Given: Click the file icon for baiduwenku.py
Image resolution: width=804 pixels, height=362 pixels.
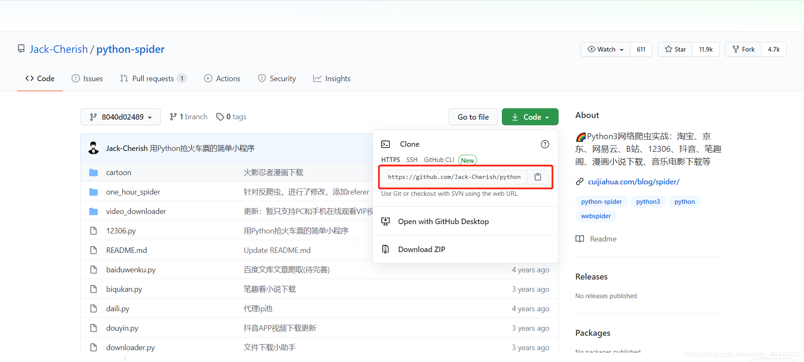Looking at the screenshot, I should tap(94, 270).
